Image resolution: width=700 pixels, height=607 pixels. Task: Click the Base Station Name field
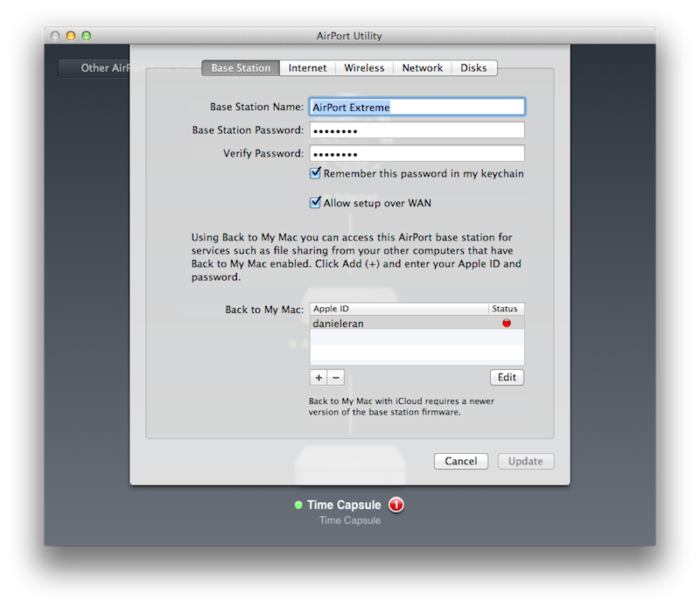coord(417,107)
